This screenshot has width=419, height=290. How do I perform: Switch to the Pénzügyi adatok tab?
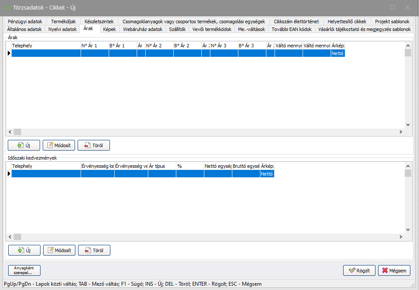(25, 21)
